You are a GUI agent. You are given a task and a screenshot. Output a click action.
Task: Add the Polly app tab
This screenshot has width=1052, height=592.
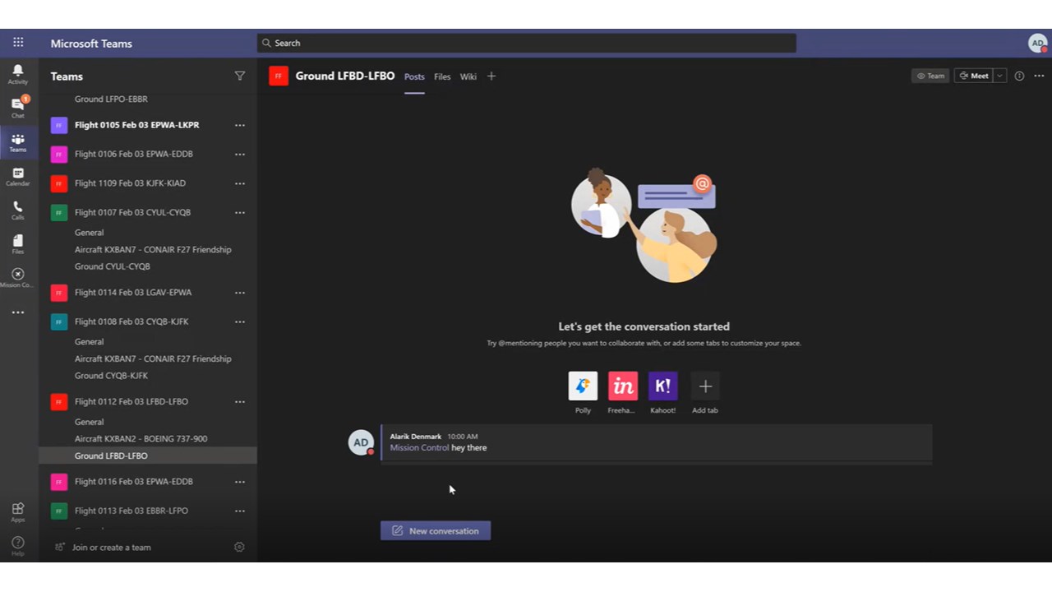(583, 386)
